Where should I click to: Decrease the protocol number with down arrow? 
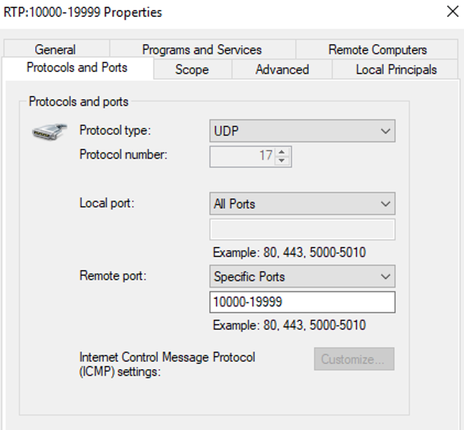pos(282,160)
